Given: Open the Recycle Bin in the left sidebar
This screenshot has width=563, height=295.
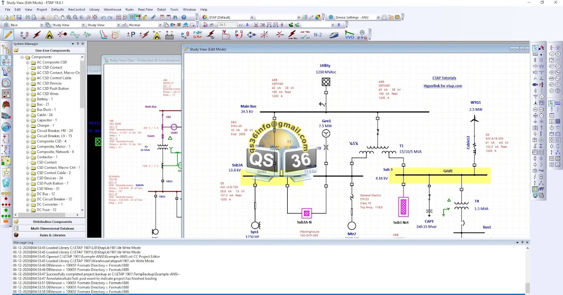Looking at the screenshot, I should [x=6, y=183].
